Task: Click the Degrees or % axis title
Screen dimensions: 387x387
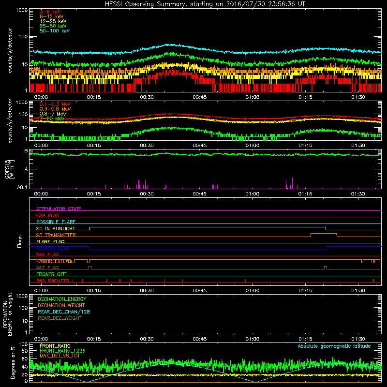Action: [13, 362]
